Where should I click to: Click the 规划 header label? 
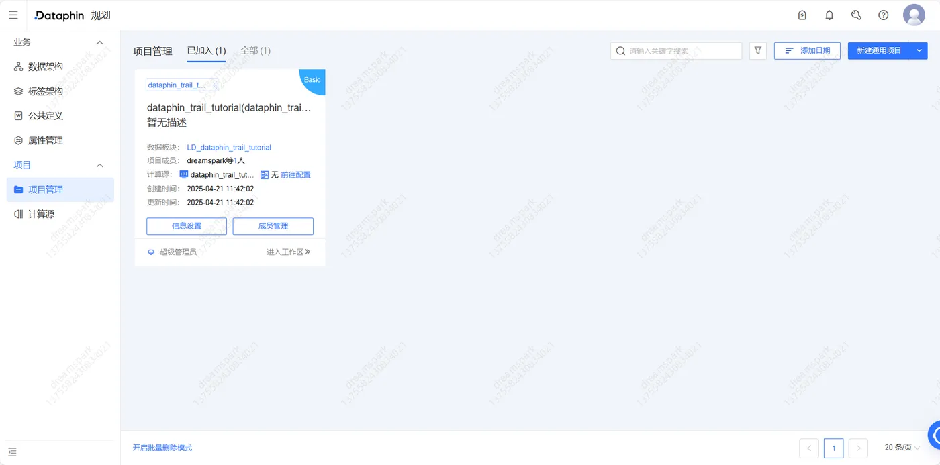101,15
